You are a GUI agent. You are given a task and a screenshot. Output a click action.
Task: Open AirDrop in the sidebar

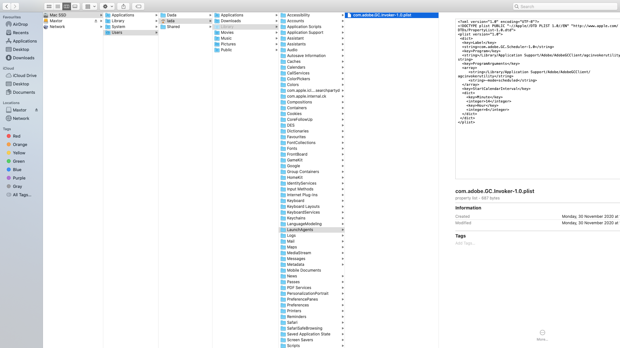pos(20,24)
